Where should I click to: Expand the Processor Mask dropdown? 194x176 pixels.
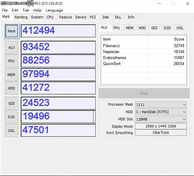[x=161, y=105]
